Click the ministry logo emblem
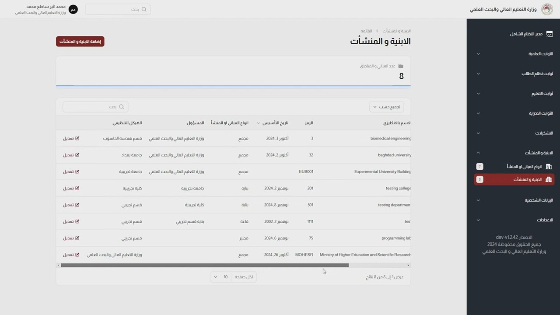The image size is (560, 315). tap(547, 9)
